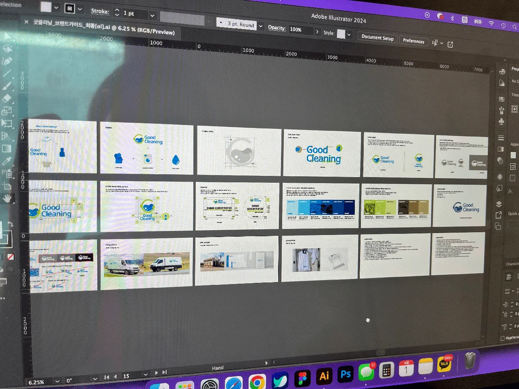Click the delivery vans artboard thumbnail
This screenshot has height=389, width=519.
click(146, 264)
